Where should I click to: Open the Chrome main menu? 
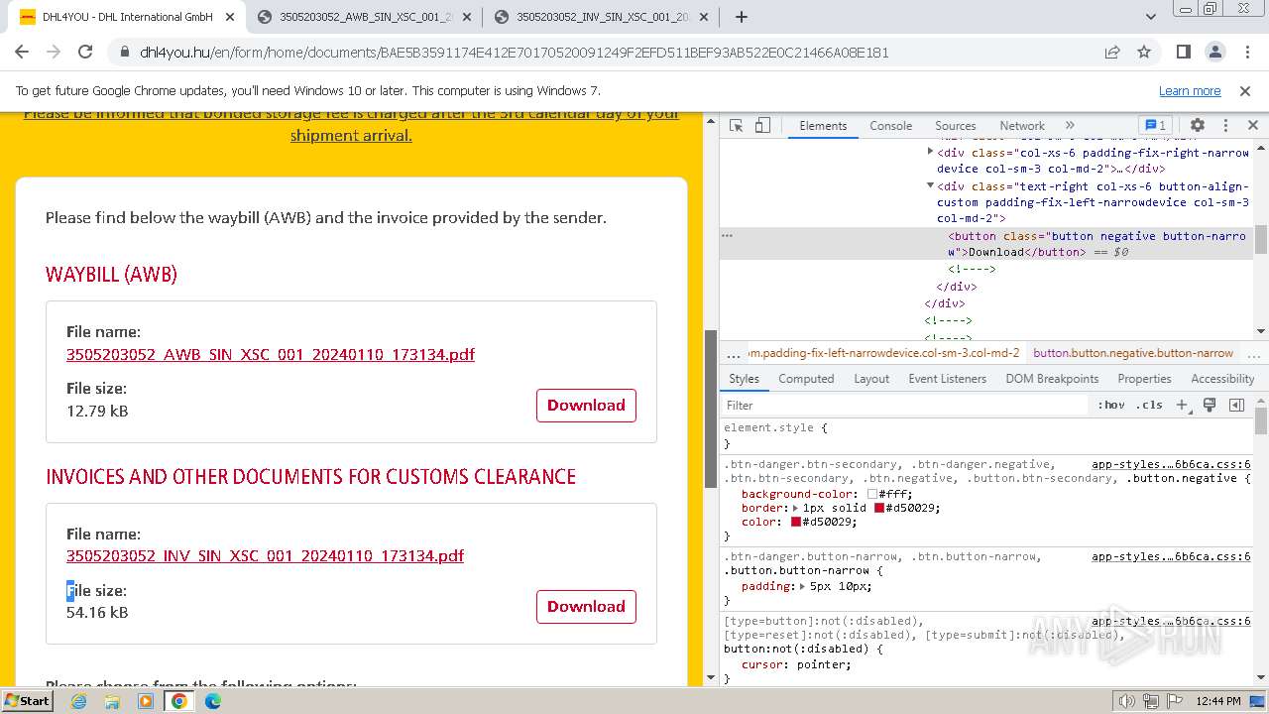click(x=1247, y=52)
